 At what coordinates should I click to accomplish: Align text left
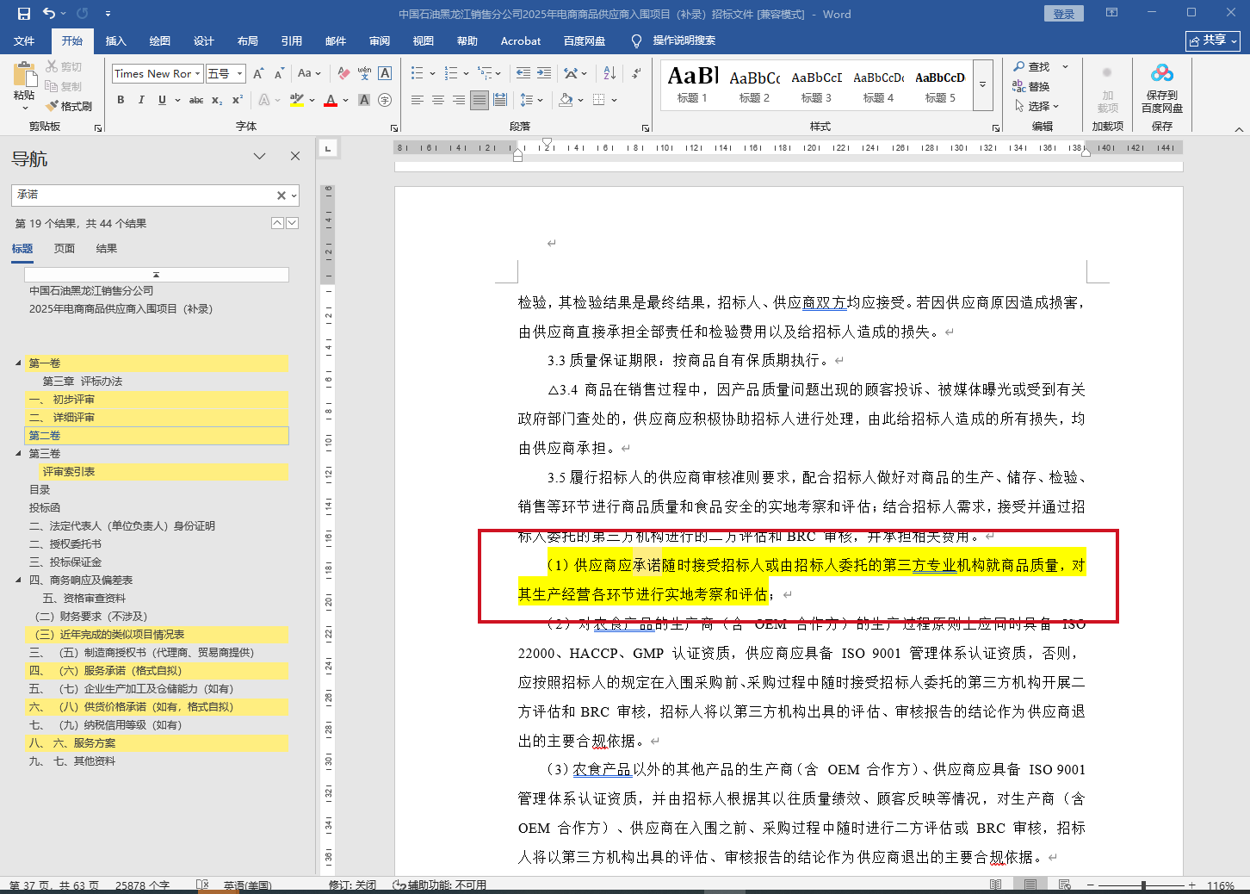(418, 100)
